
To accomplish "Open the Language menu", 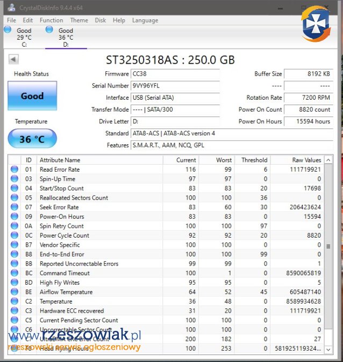I will 145,20.
